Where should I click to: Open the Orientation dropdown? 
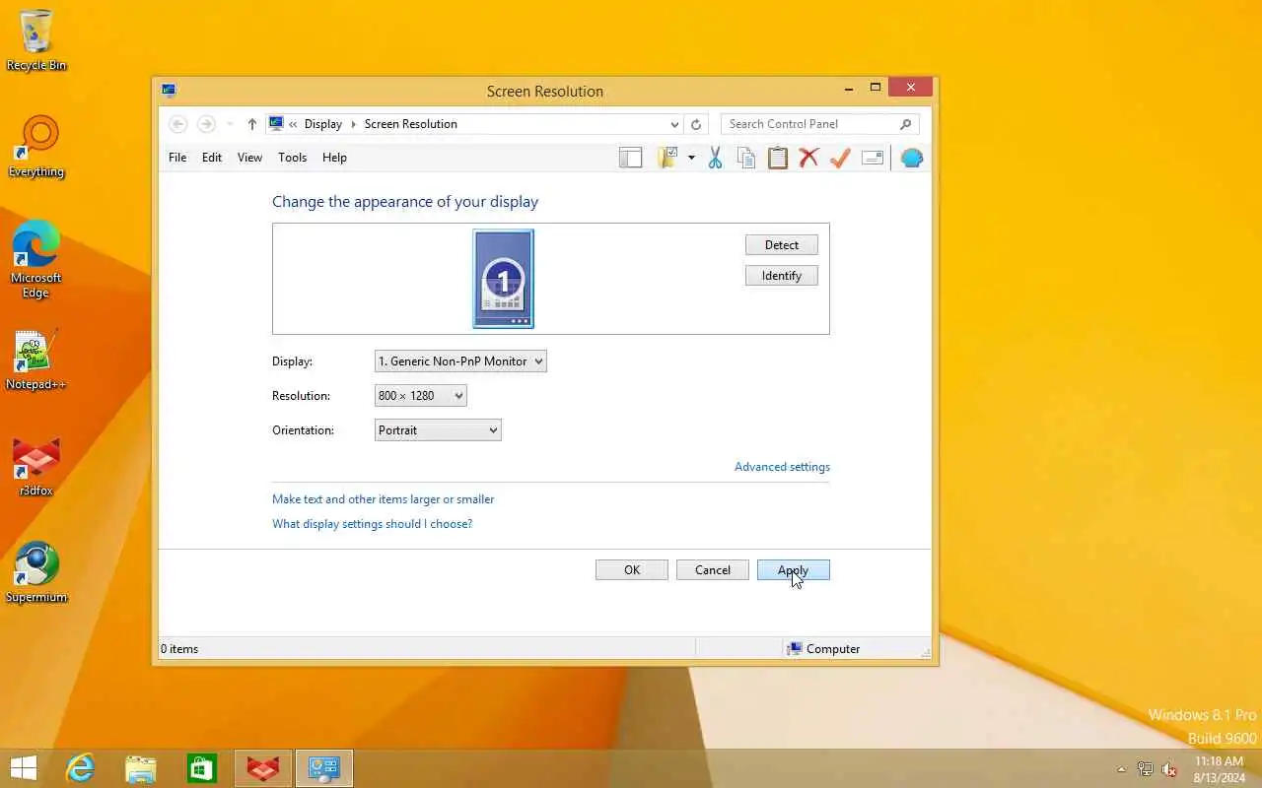[x=438, y=430]
